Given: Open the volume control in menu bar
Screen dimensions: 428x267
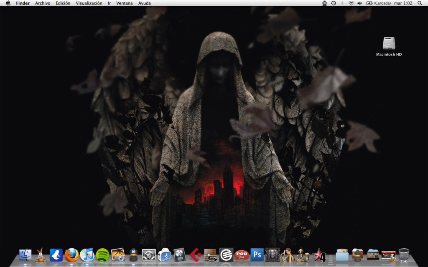Looking at the screenshot, I should click(359, 3).
